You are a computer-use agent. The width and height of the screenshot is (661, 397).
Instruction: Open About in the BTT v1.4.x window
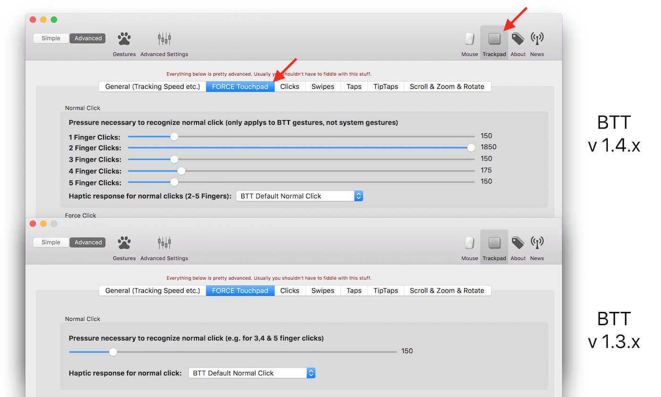(518, 44)
